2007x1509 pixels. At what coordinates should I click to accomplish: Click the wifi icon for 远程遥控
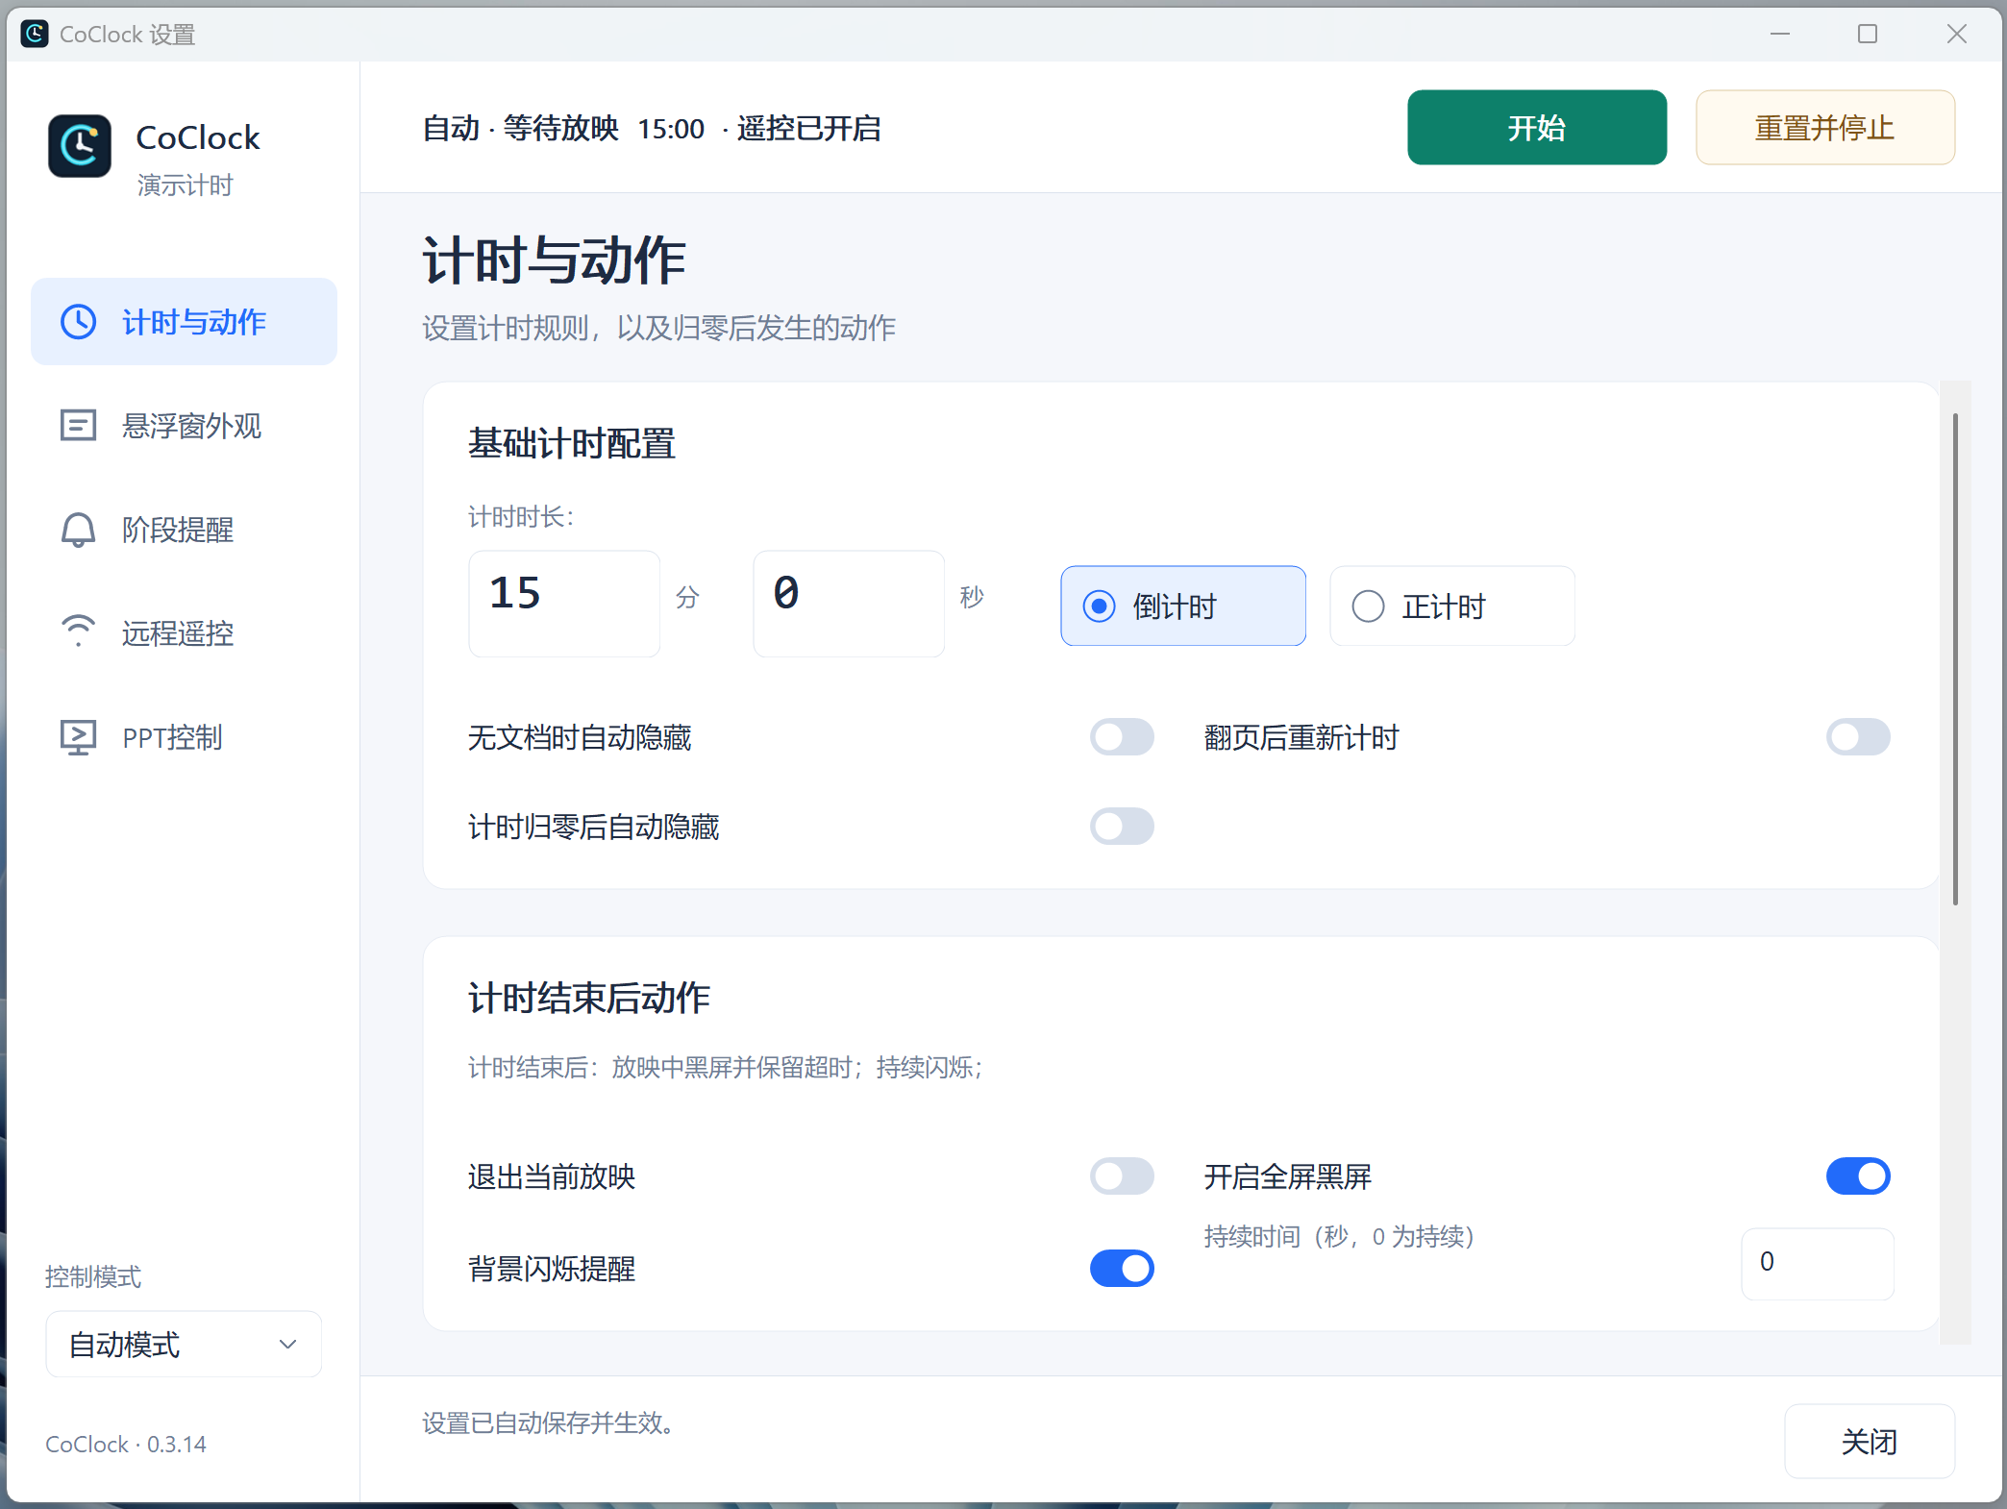[79, 631]
